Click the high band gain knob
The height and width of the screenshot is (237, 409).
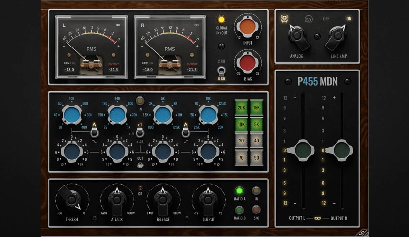tap(208, 152)
